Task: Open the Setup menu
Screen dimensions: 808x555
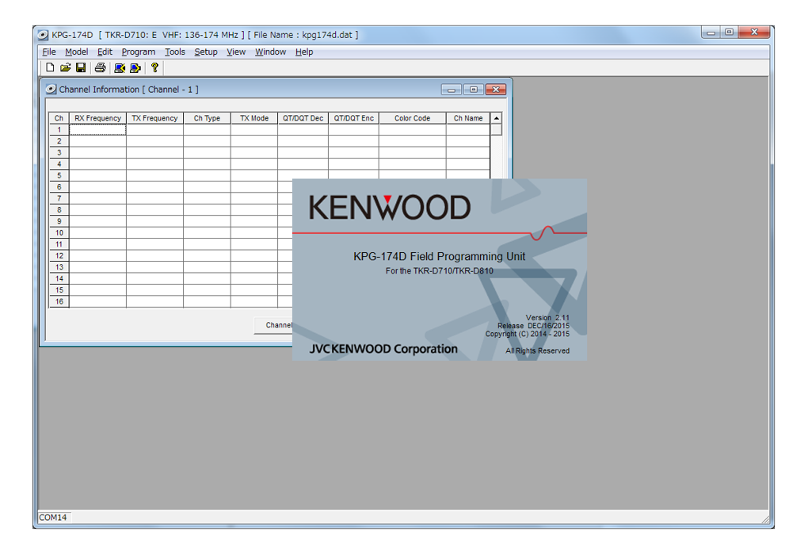Action: [205, 52]
